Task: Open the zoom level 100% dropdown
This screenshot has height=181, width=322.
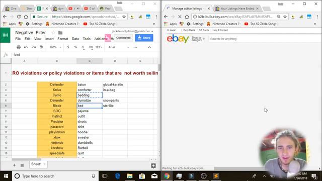Action: pos(55,47)
